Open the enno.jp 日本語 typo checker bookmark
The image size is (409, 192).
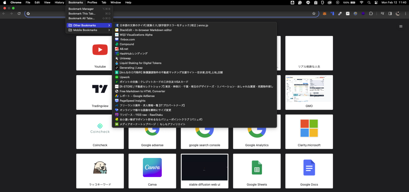pos(194,25)
